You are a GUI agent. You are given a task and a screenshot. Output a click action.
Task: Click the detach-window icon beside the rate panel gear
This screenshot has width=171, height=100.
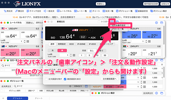pos(162,23)
